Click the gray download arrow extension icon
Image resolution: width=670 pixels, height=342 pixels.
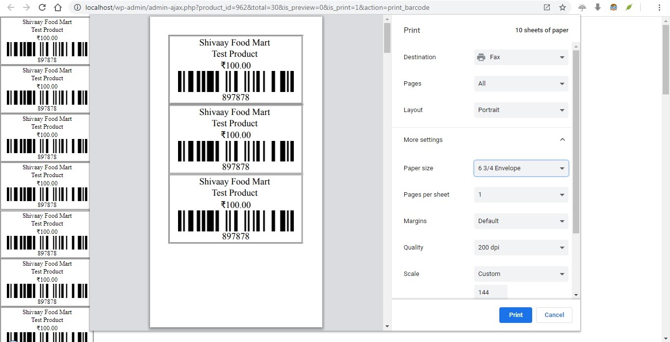point(597,7)
